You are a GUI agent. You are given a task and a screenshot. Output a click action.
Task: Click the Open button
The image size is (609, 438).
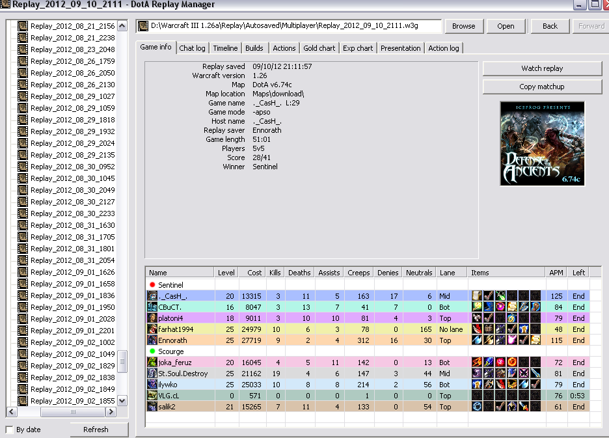coord(506,26)
